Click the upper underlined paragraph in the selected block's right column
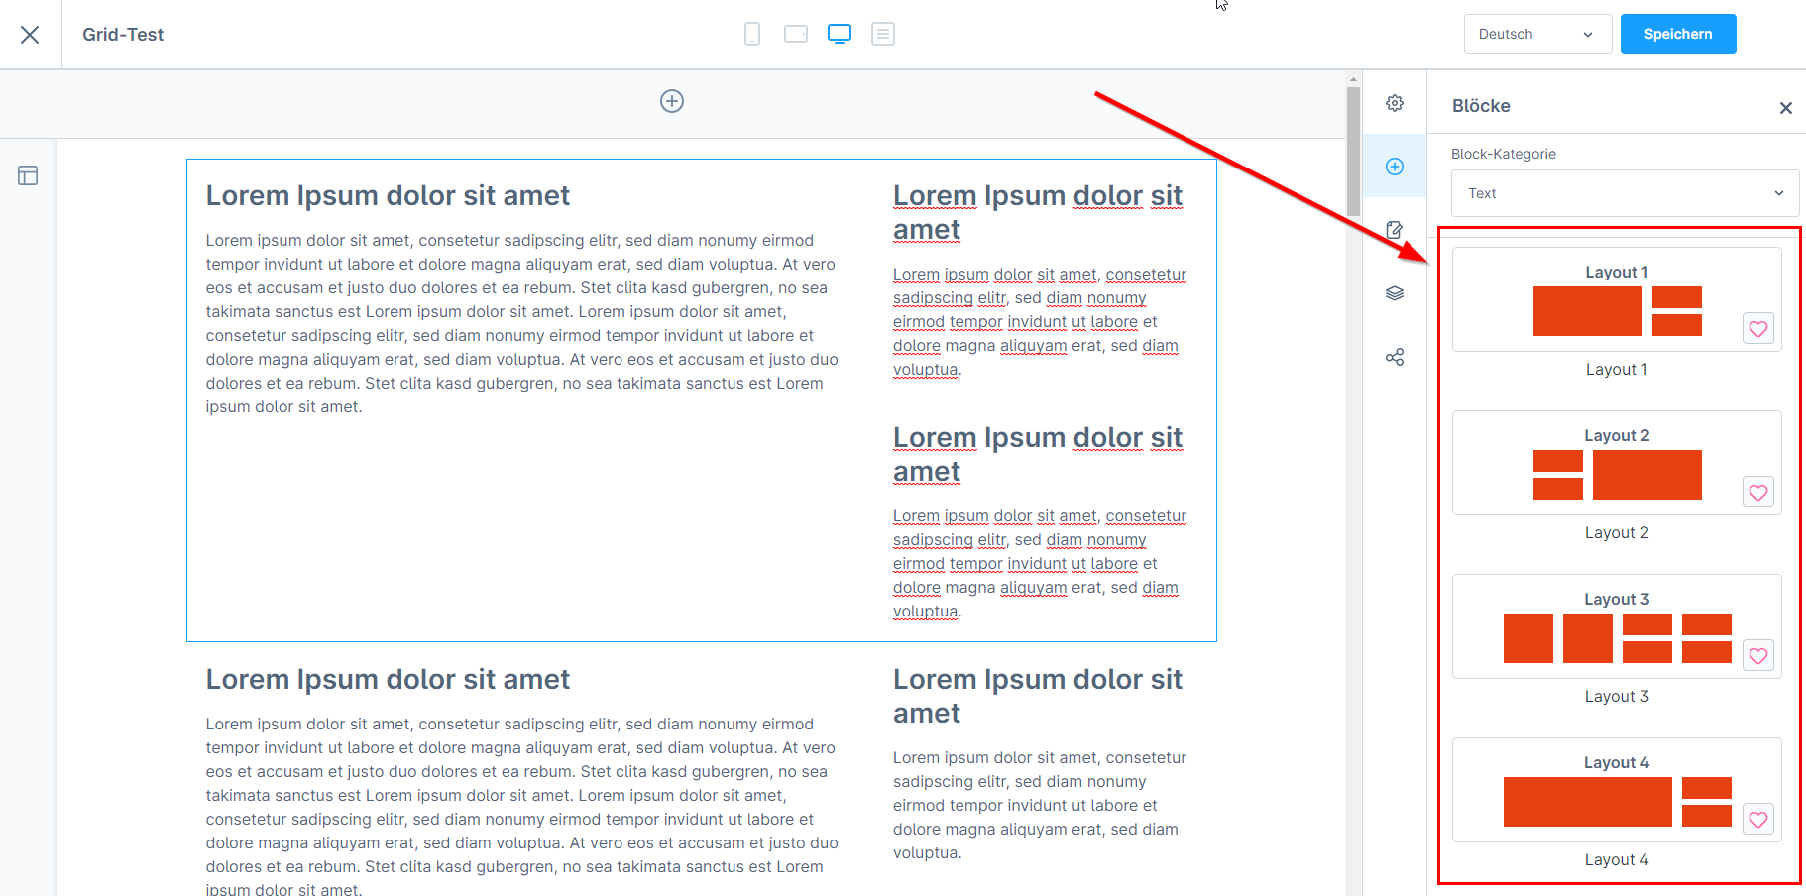1806x896 pixels. point(1040,321)
